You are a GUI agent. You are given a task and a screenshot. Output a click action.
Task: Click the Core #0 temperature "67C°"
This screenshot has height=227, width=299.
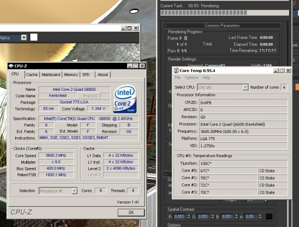(228, 171)
